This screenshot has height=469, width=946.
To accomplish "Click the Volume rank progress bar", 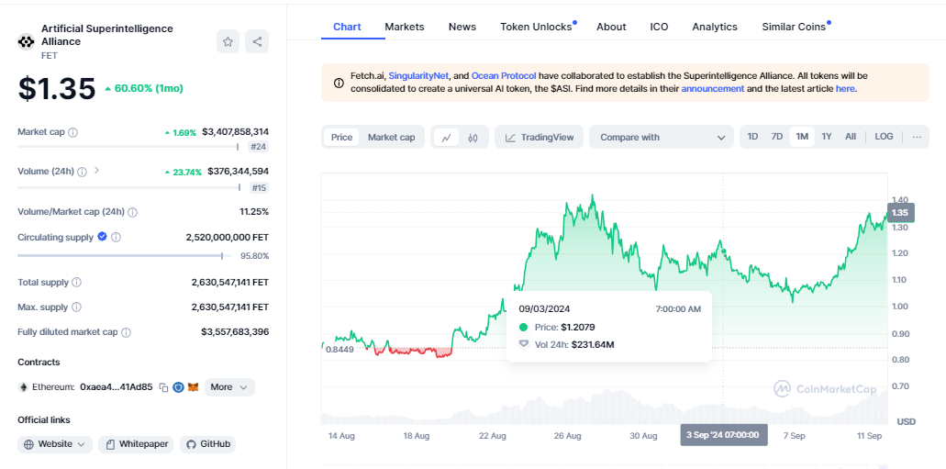I will click(128, 187).
